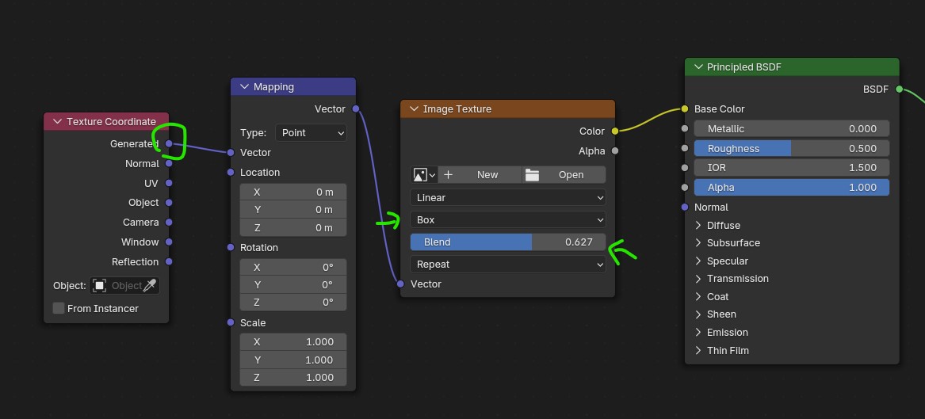This screenshot has width=925, height=419.
Task: Collapse the Image Texture node
Action: 414,109
